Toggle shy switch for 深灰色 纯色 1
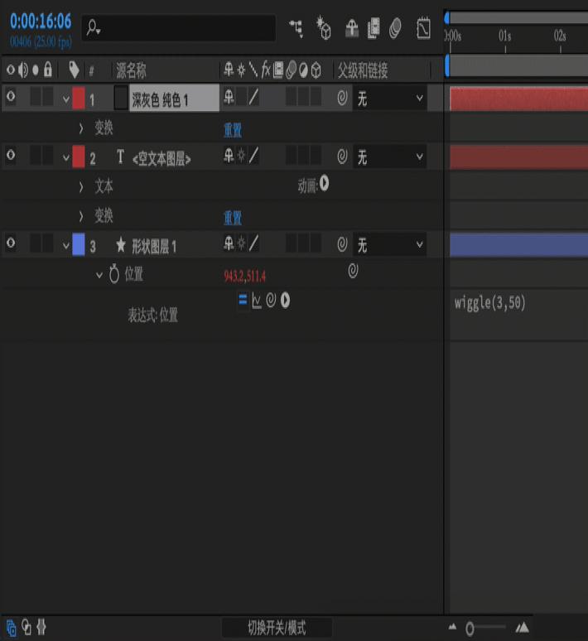This screenshot has height=641, width=588. pyautogui.click(x=229, y=97)
